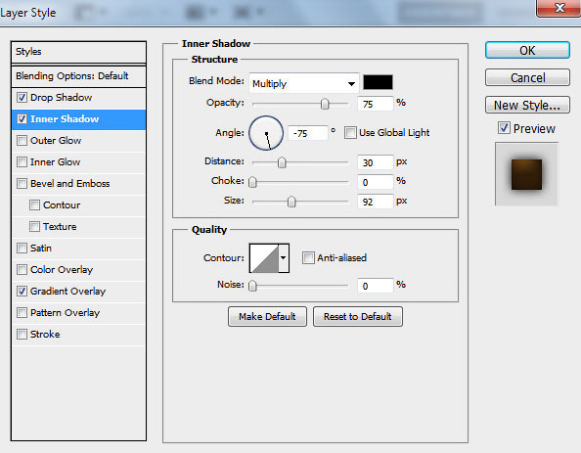Enable the Satin checkbox
Screen dimensions: 581x453
pos(22,248)
